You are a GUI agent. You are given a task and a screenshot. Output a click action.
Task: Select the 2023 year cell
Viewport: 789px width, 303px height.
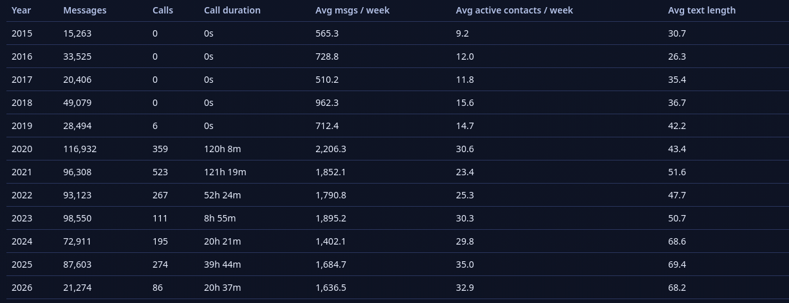22,218
